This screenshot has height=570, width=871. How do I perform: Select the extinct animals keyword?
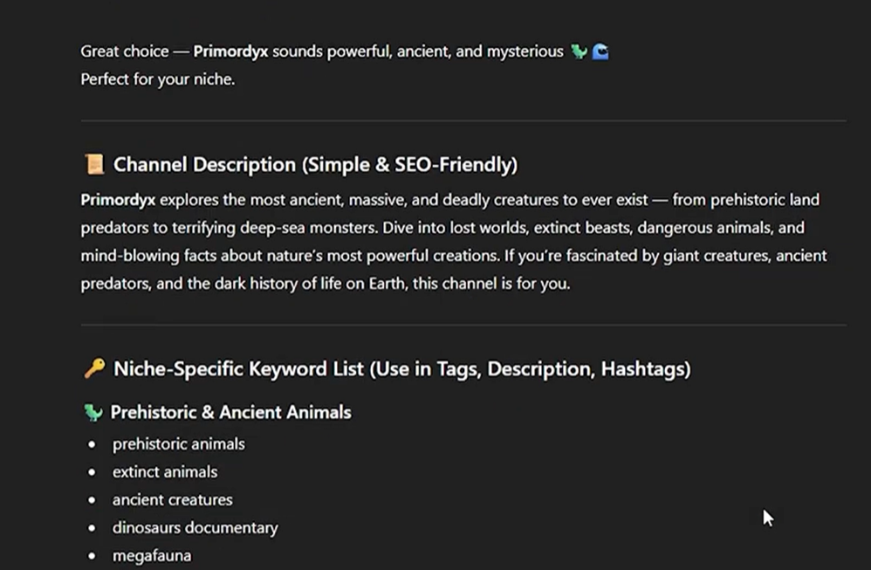(x=164, y=472)
